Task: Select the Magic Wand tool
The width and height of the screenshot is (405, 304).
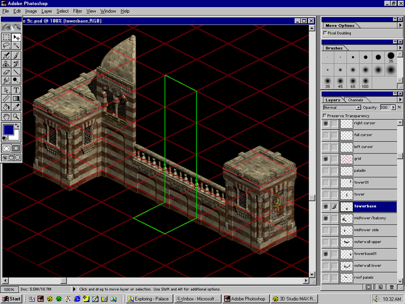Action: [16, 46]
